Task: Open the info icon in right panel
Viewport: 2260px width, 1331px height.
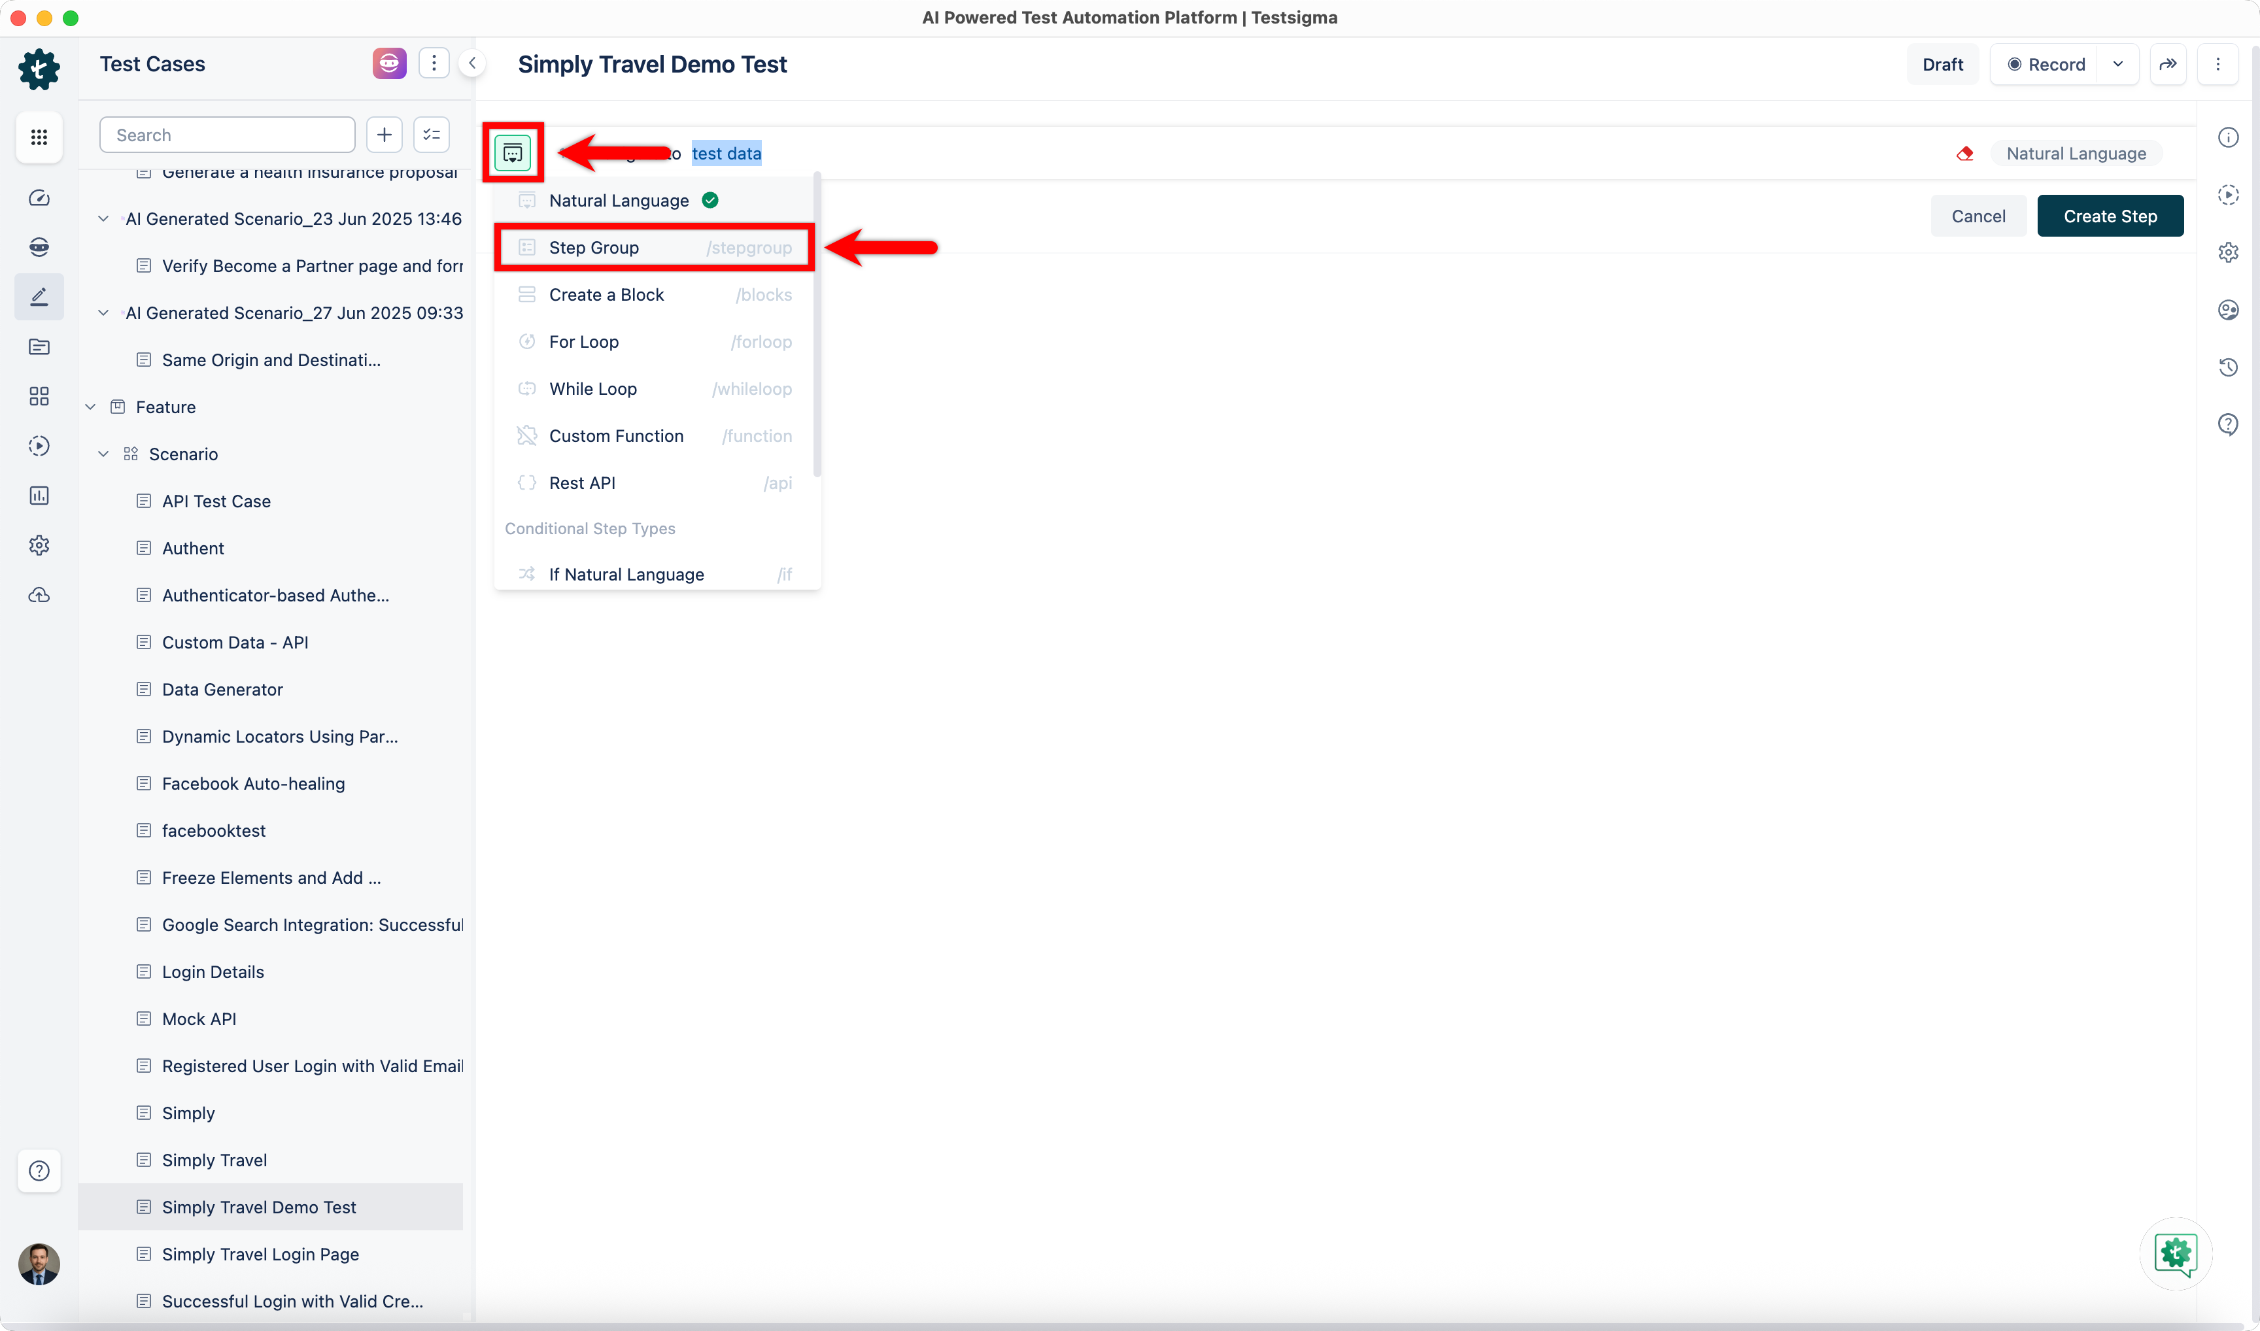Action: point(2229,137)
